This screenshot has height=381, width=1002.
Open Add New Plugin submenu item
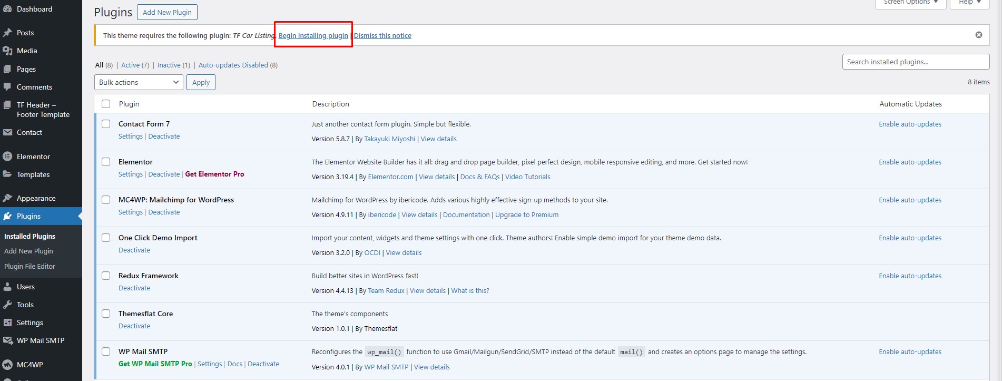[x=28, y=251]
